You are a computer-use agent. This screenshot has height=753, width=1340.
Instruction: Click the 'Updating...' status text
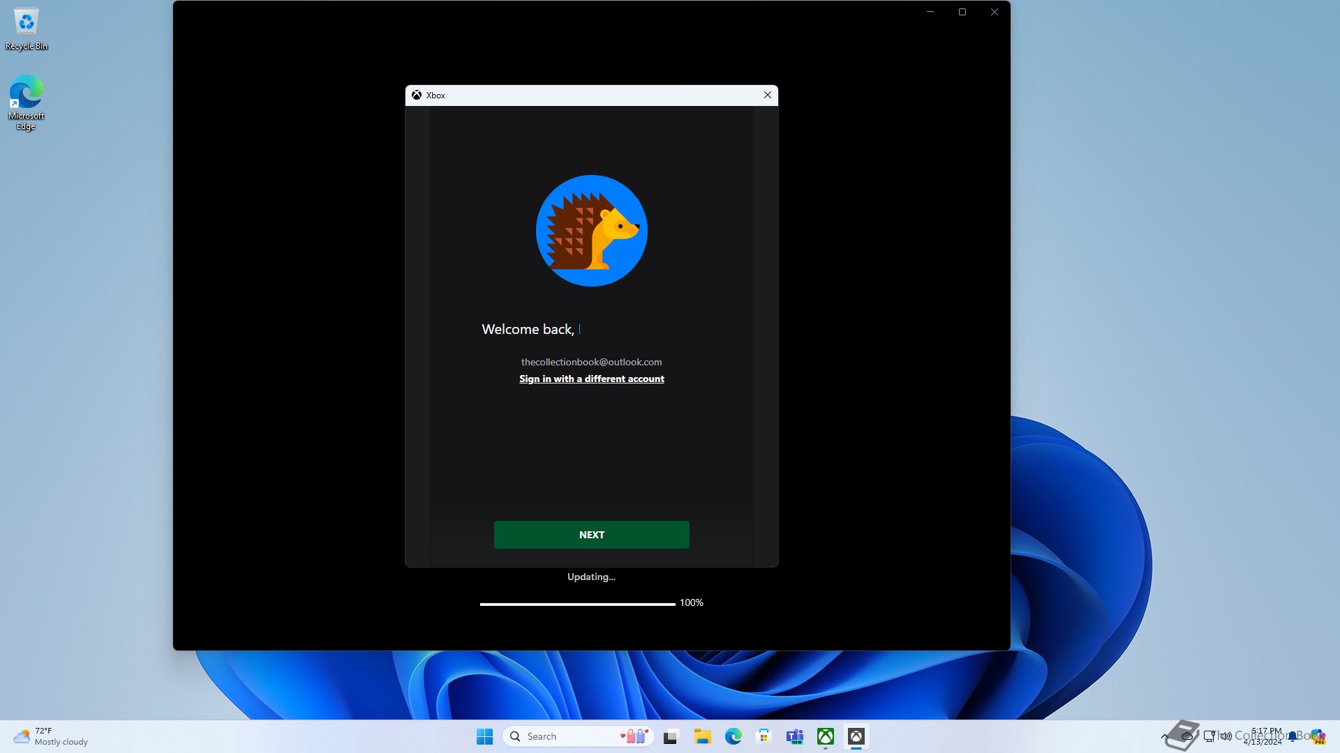point(591,577)
